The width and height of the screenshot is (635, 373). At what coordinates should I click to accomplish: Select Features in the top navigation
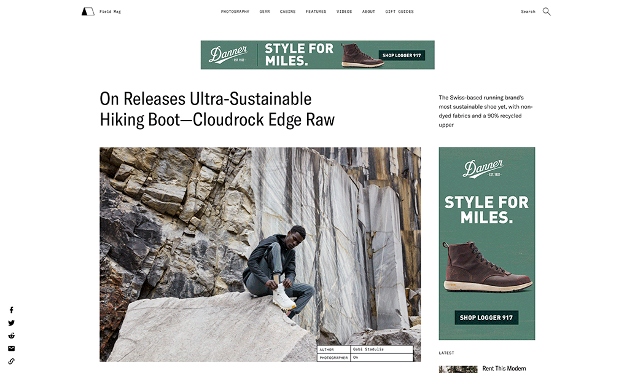[316, 11]
